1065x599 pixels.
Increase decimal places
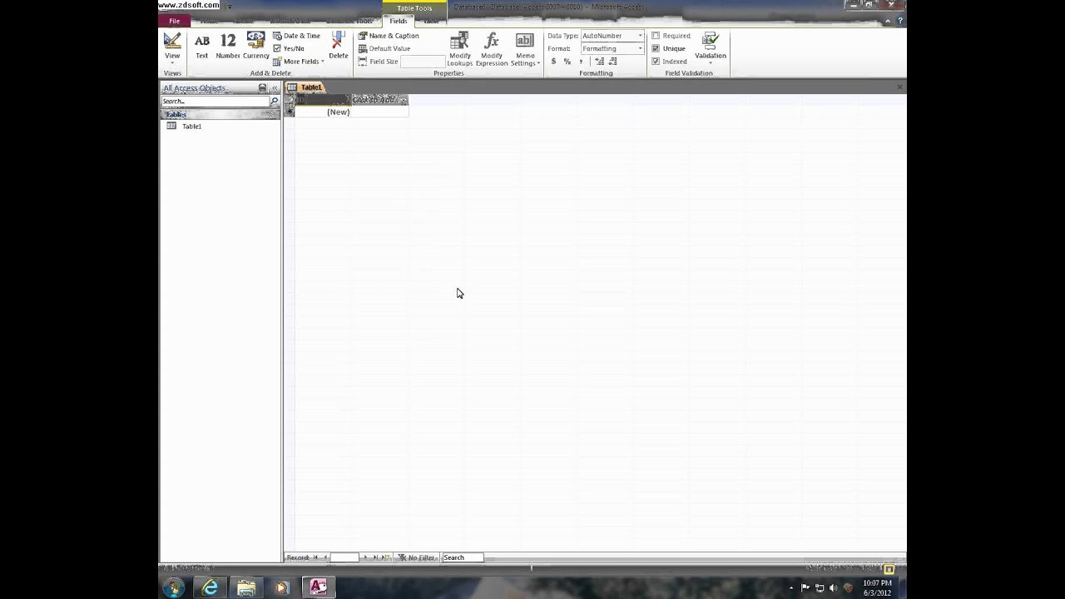click(599, 62)
